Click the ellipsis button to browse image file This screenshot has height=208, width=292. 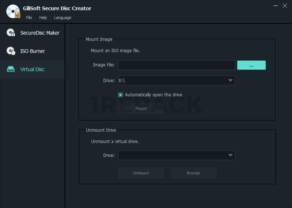[251, 65]
